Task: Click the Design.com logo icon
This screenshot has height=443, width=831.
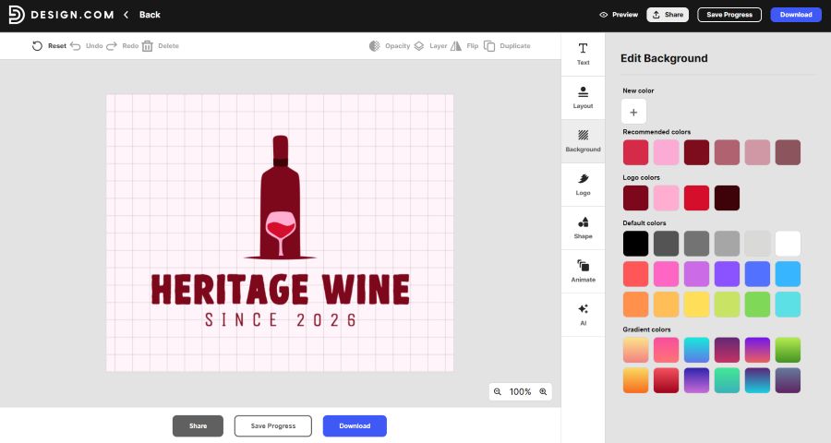Action: coord(17,15)
